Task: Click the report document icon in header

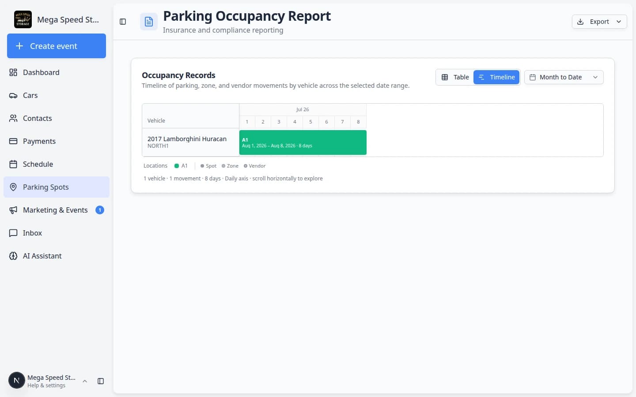Action: tap(149, 22)
